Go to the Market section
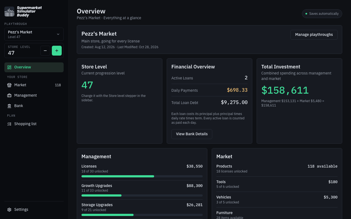The width and height of the screenshot is (351, 219). (34, 85)
